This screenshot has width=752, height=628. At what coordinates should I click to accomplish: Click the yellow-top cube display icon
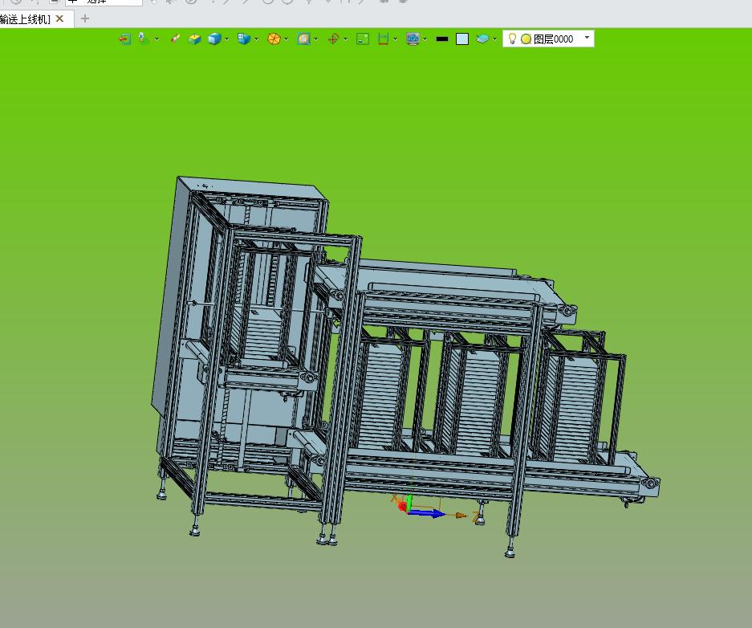click(194, 39)
